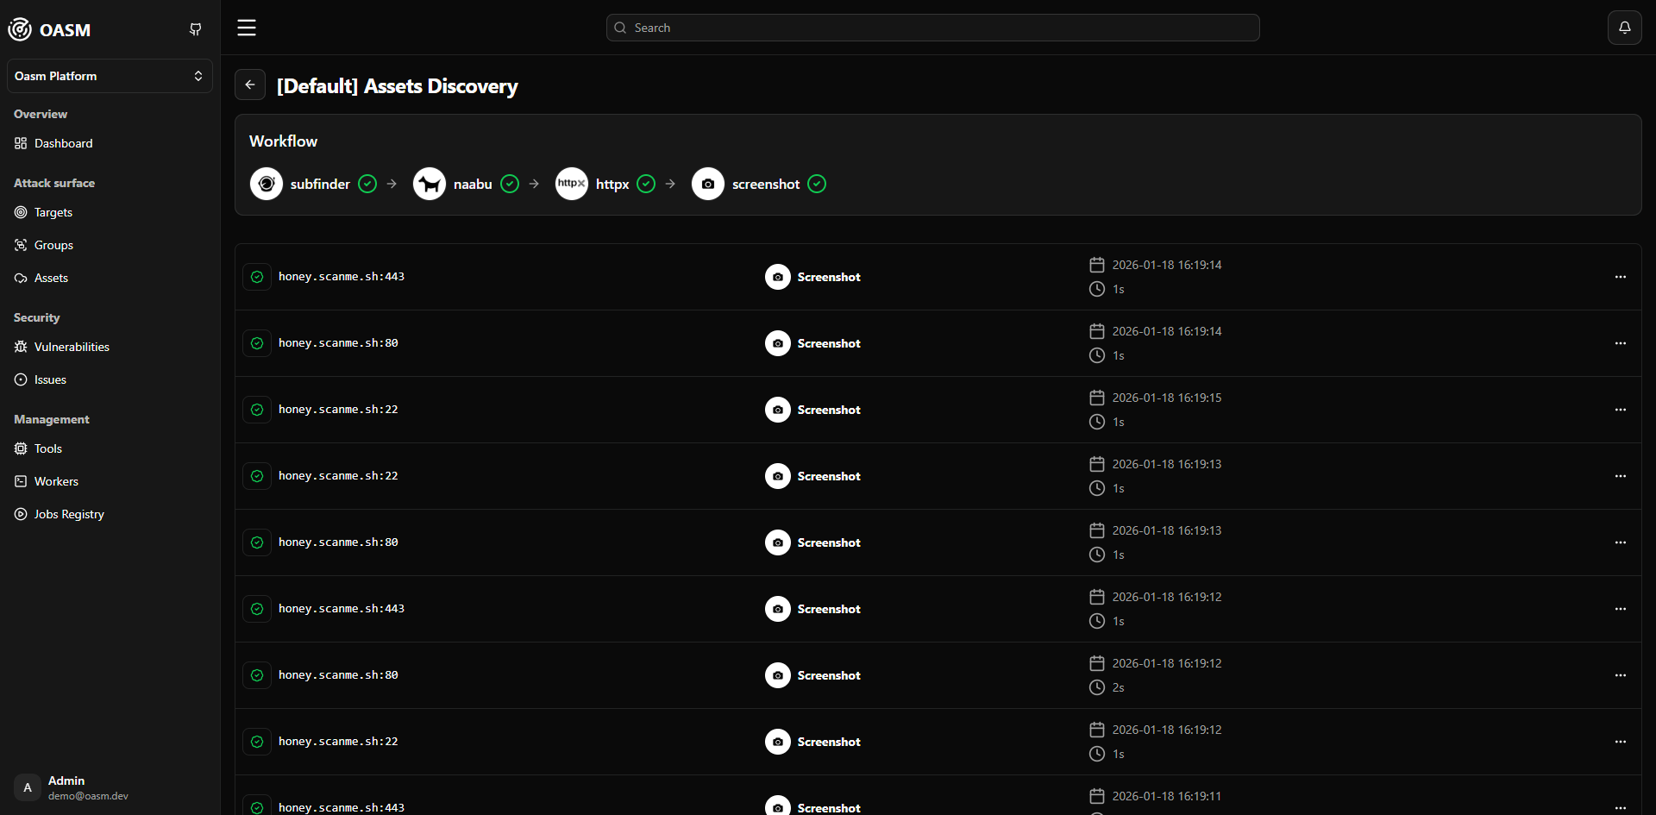1656x815 pixels.
Task: Click the green check next to subfinder
Action: click(x=367, y=184)
